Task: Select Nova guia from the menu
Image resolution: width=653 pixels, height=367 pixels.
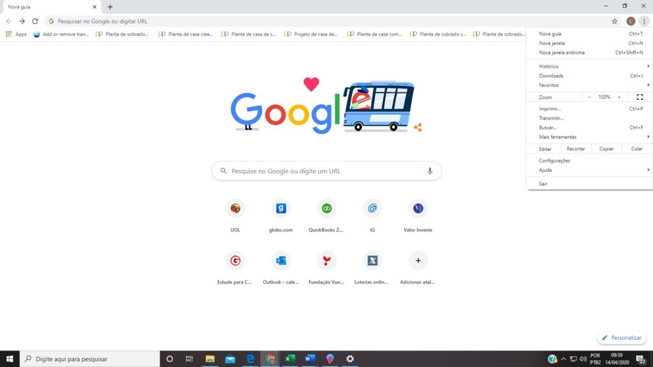Action: pos(589,34)
